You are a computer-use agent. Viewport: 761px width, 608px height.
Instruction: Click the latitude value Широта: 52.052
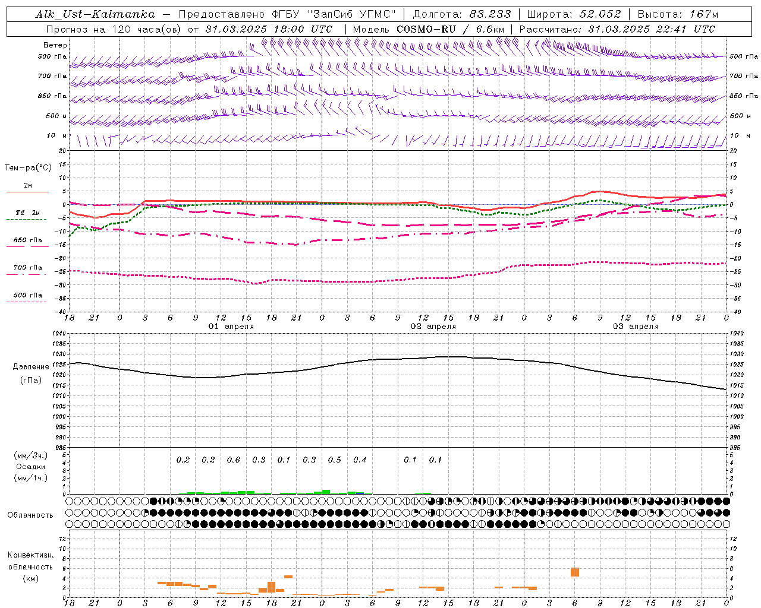(x=574, y=14)
